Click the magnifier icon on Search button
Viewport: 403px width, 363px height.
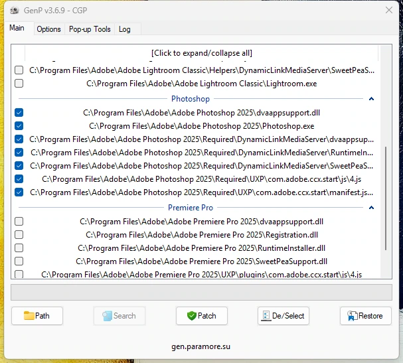pyautogui.click(x=107, y=316)
